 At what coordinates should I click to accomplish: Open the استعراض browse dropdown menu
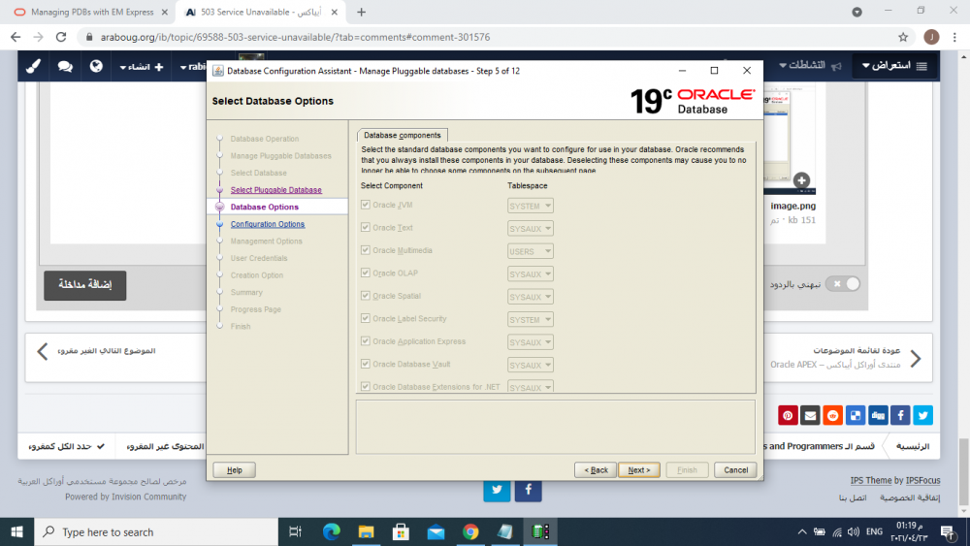tap(893, 66)
